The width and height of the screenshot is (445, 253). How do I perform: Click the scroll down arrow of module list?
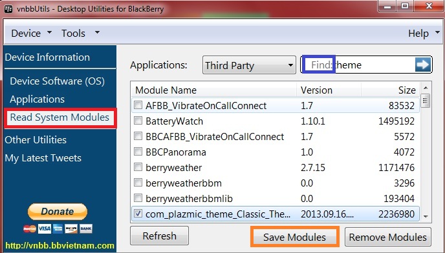426,216
